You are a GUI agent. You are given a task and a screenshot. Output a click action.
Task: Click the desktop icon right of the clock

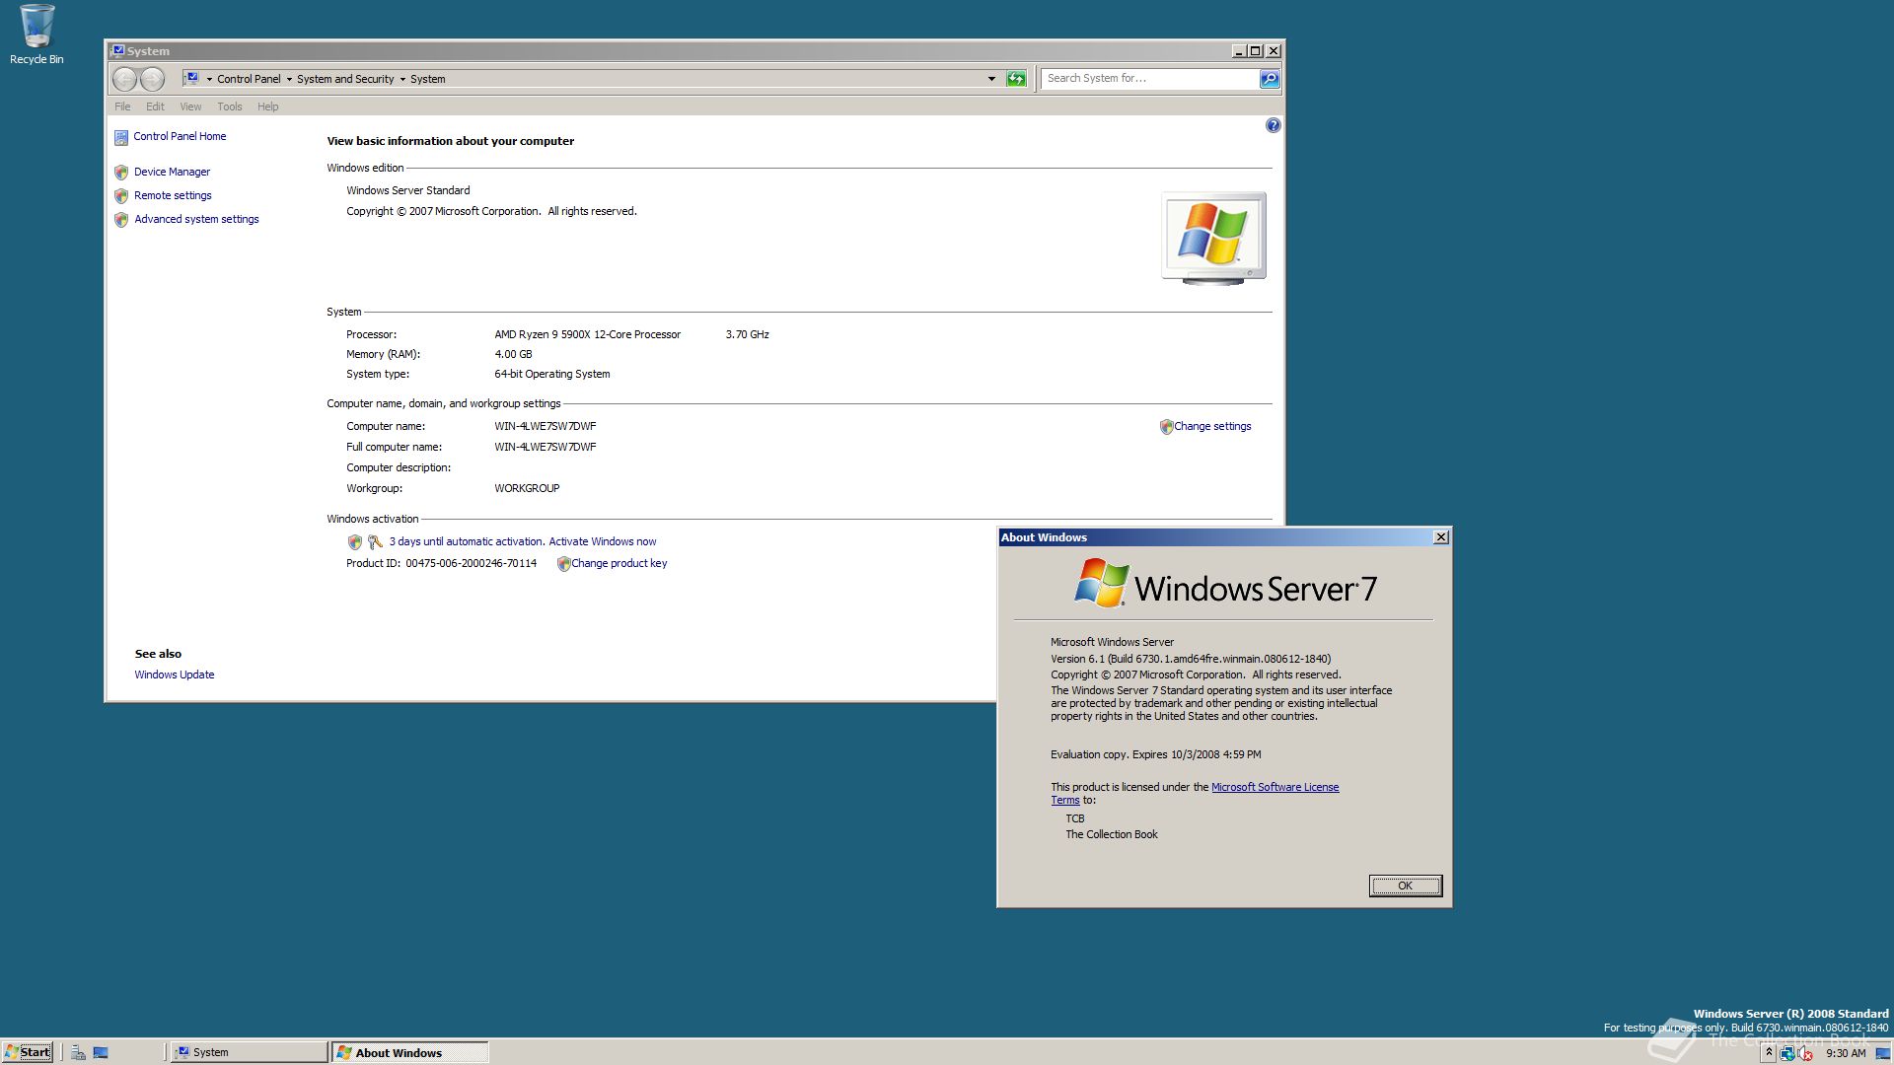tap(1882, 1053)
